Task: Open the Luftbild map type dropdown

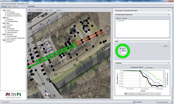Action: tap(48, 10)
